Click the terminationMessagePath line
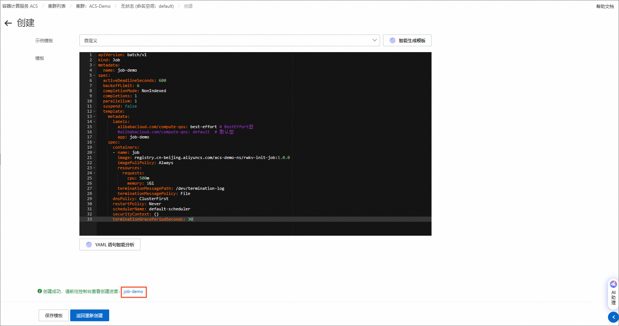Viewport: 619px width, 326px height. [171, 188]
